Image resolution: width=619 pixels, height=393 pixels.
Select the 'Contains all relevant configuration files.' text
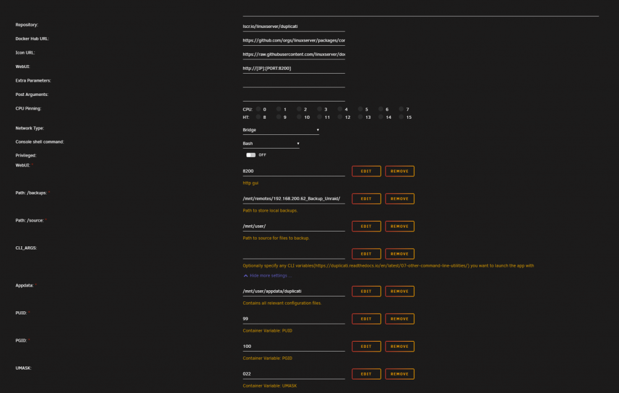(x=282, y=303)
